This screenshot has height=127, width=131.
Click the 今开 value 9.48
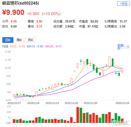14,21
